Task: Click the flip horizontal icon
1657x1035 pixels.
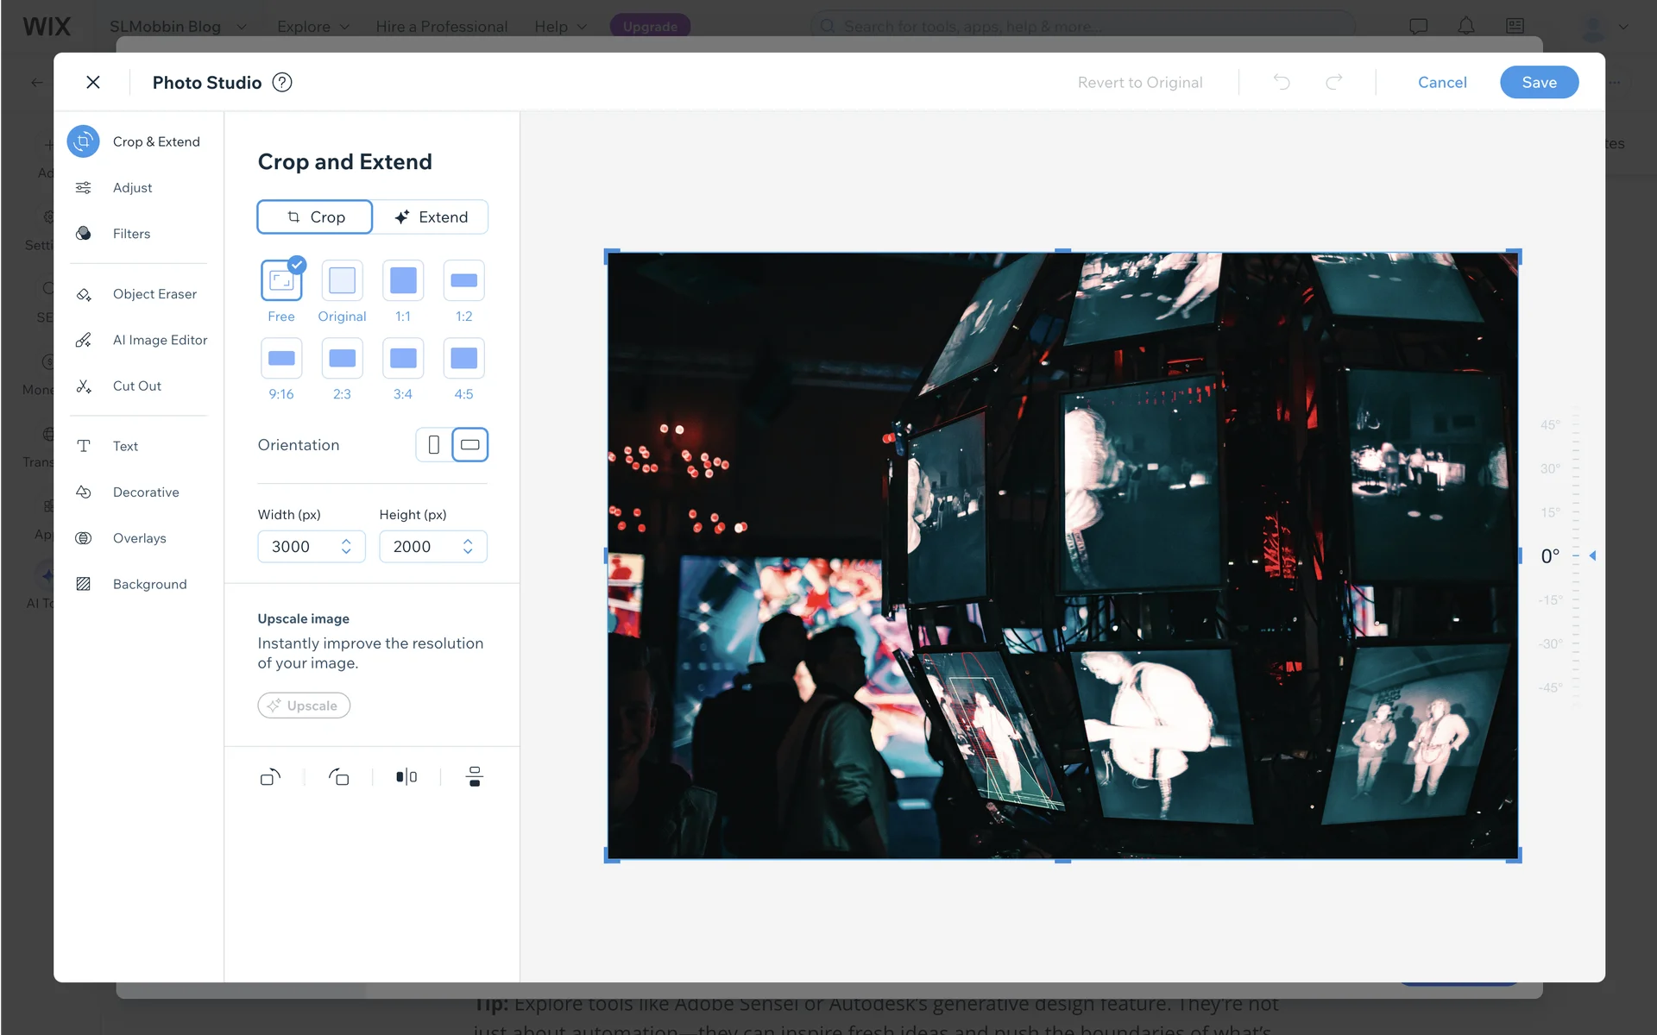Action: [406, 777]
